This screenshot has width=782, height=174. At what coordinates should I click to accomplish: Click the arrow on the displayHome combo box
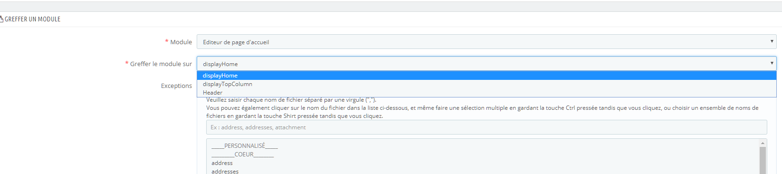772,63
